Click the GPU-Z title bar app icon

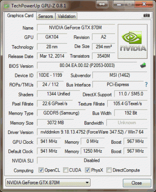7,6
